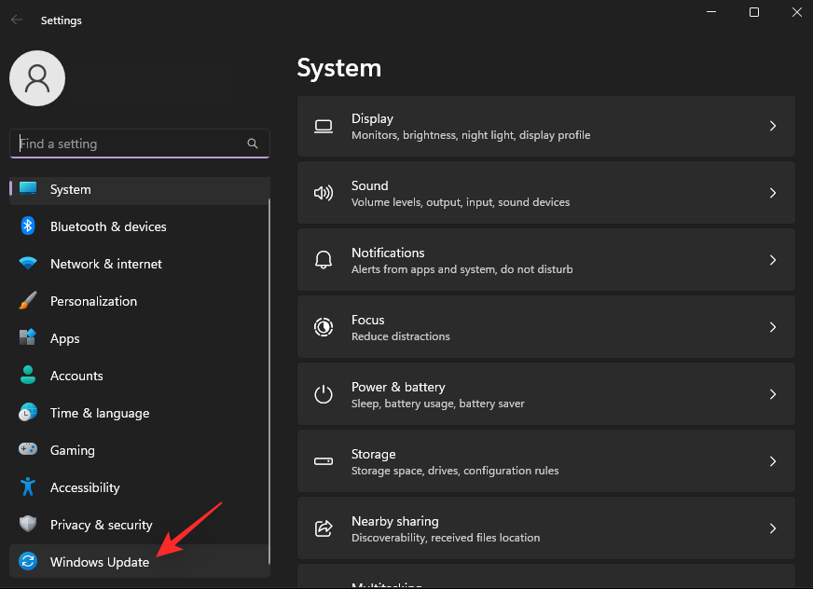The width and height of the screenshot is (813, 589).
Task: Click the Power & battery icon
Action: [x=324, y=393]
